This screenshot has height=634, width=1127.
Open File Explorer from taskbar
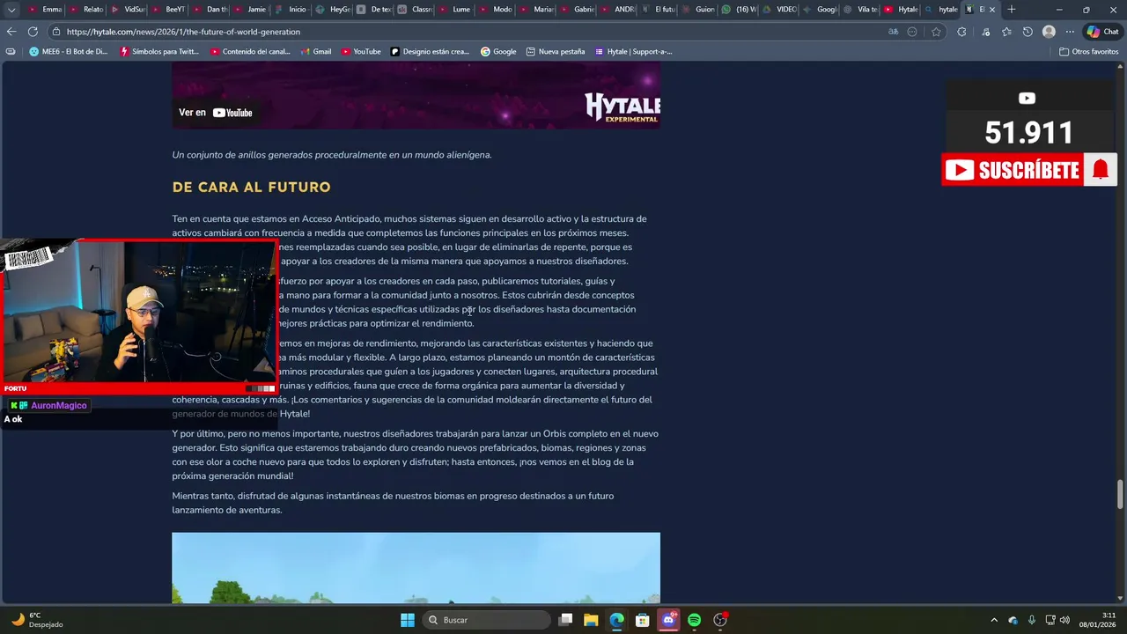point(591,620)
